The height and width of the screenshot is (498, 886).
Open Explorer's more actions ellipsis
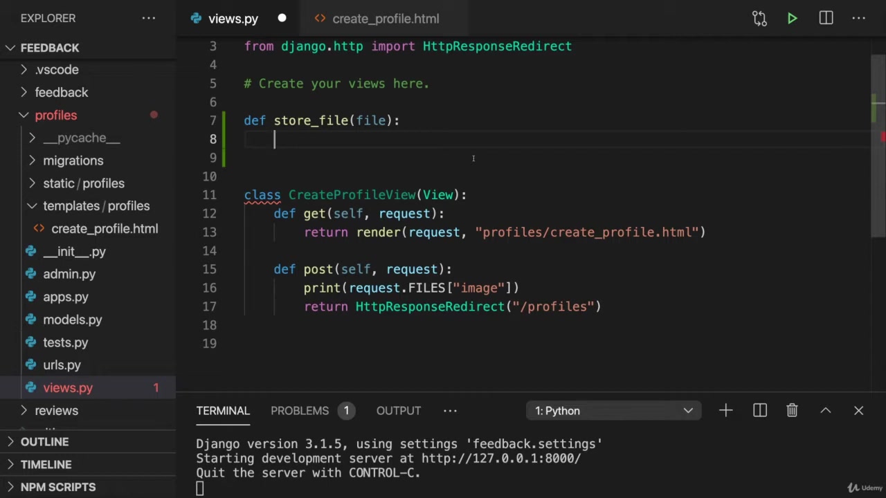pos(149,19)
